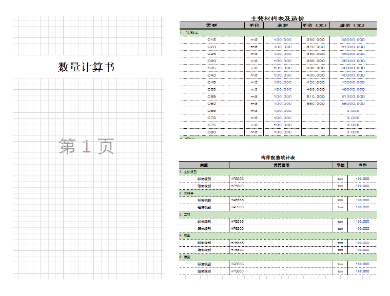390x296 pixels.
Task: Click the empty unit price cell in the C75 row
Action: tap(316, 125)
